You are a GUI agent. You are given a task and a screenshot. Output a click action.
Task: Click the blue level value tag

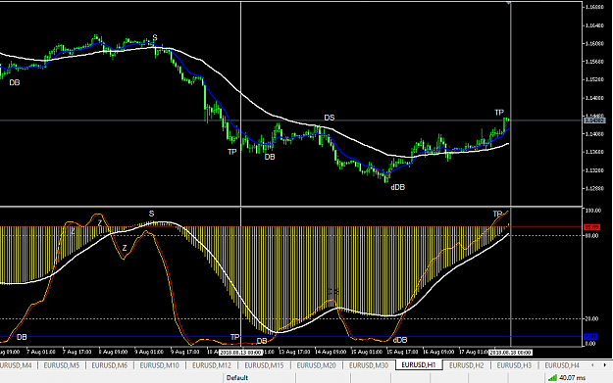[590, 337]
